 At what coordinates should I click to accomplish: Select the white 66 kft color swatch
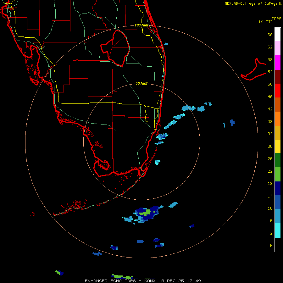(x=278, y=35)
